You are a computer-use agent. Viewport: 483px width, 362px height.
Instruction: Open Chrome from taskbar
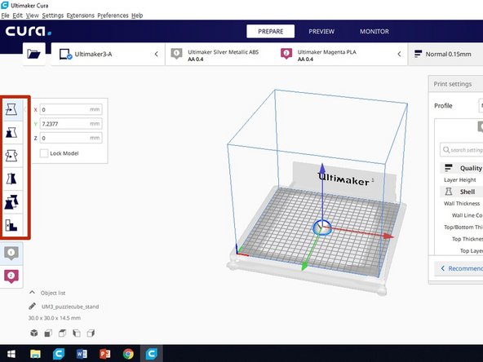click(128, 354)
